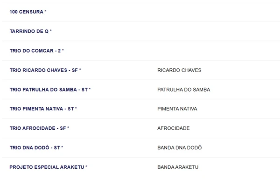Open TRIO PIMENTA NATIVA - ST label
Screen dimensions: 280x186
tap(42, 109)
